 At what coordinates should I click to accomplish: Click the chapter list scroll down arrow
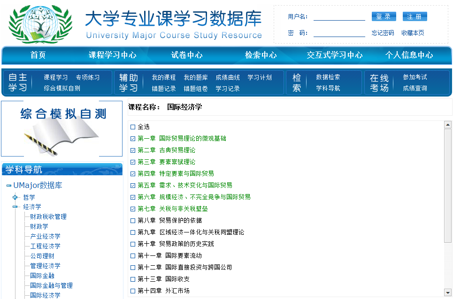coord(448,292)
